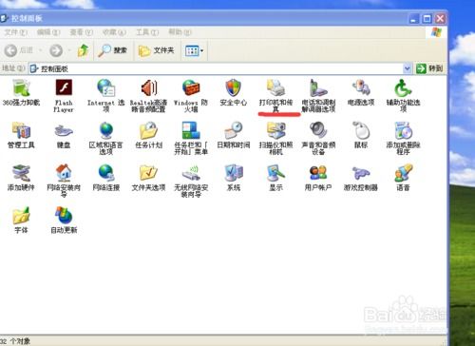Open 网络安装向导 house icon
The height and width of the screenshot is (346, 475).
64,173
